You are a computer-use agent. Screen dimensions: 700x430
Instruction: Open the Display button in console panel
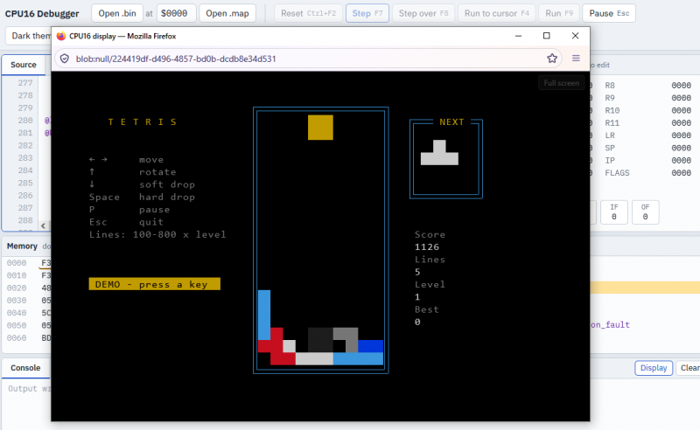[654, 368]
